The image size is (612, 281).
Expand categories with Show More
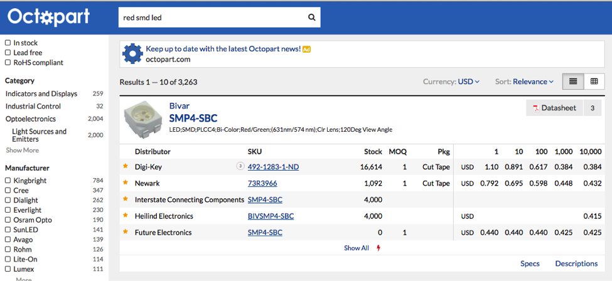[x=22, y=151]
